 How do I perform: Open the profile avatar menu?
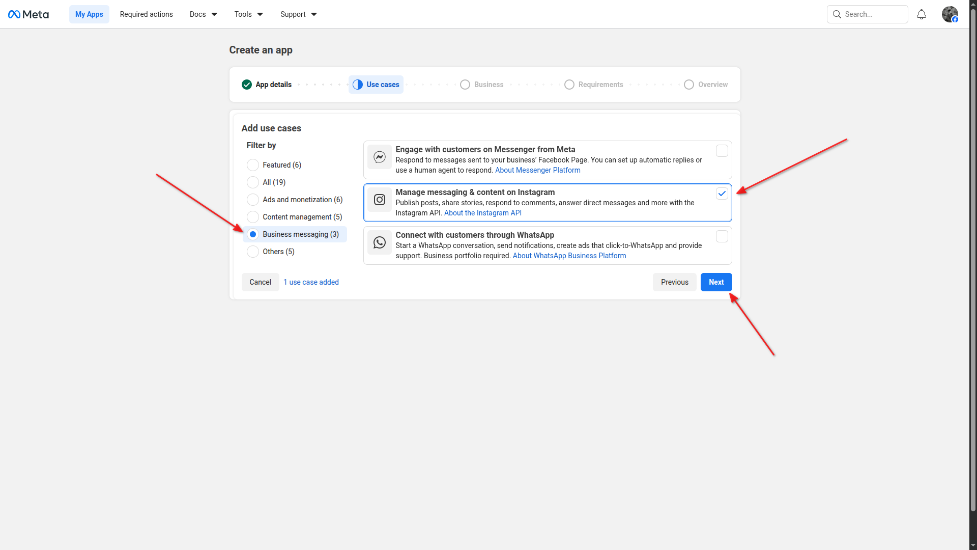click(950, 14)
